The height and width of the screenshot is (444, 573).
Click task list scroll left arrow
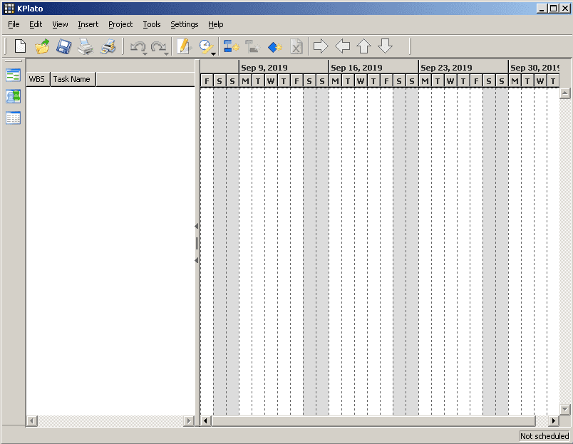click(x=32, y=421)
